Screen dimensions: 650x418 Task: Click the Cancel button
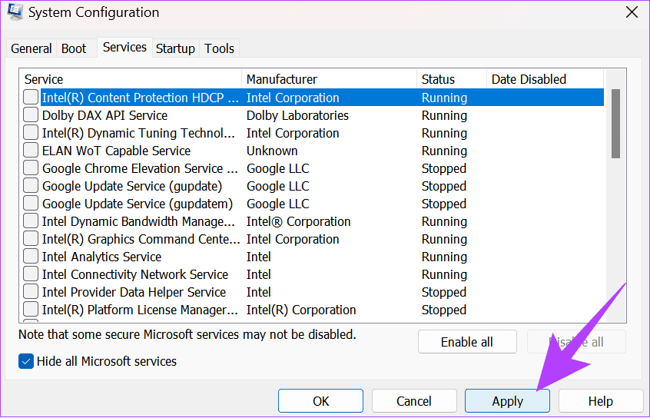coord(414,401)
